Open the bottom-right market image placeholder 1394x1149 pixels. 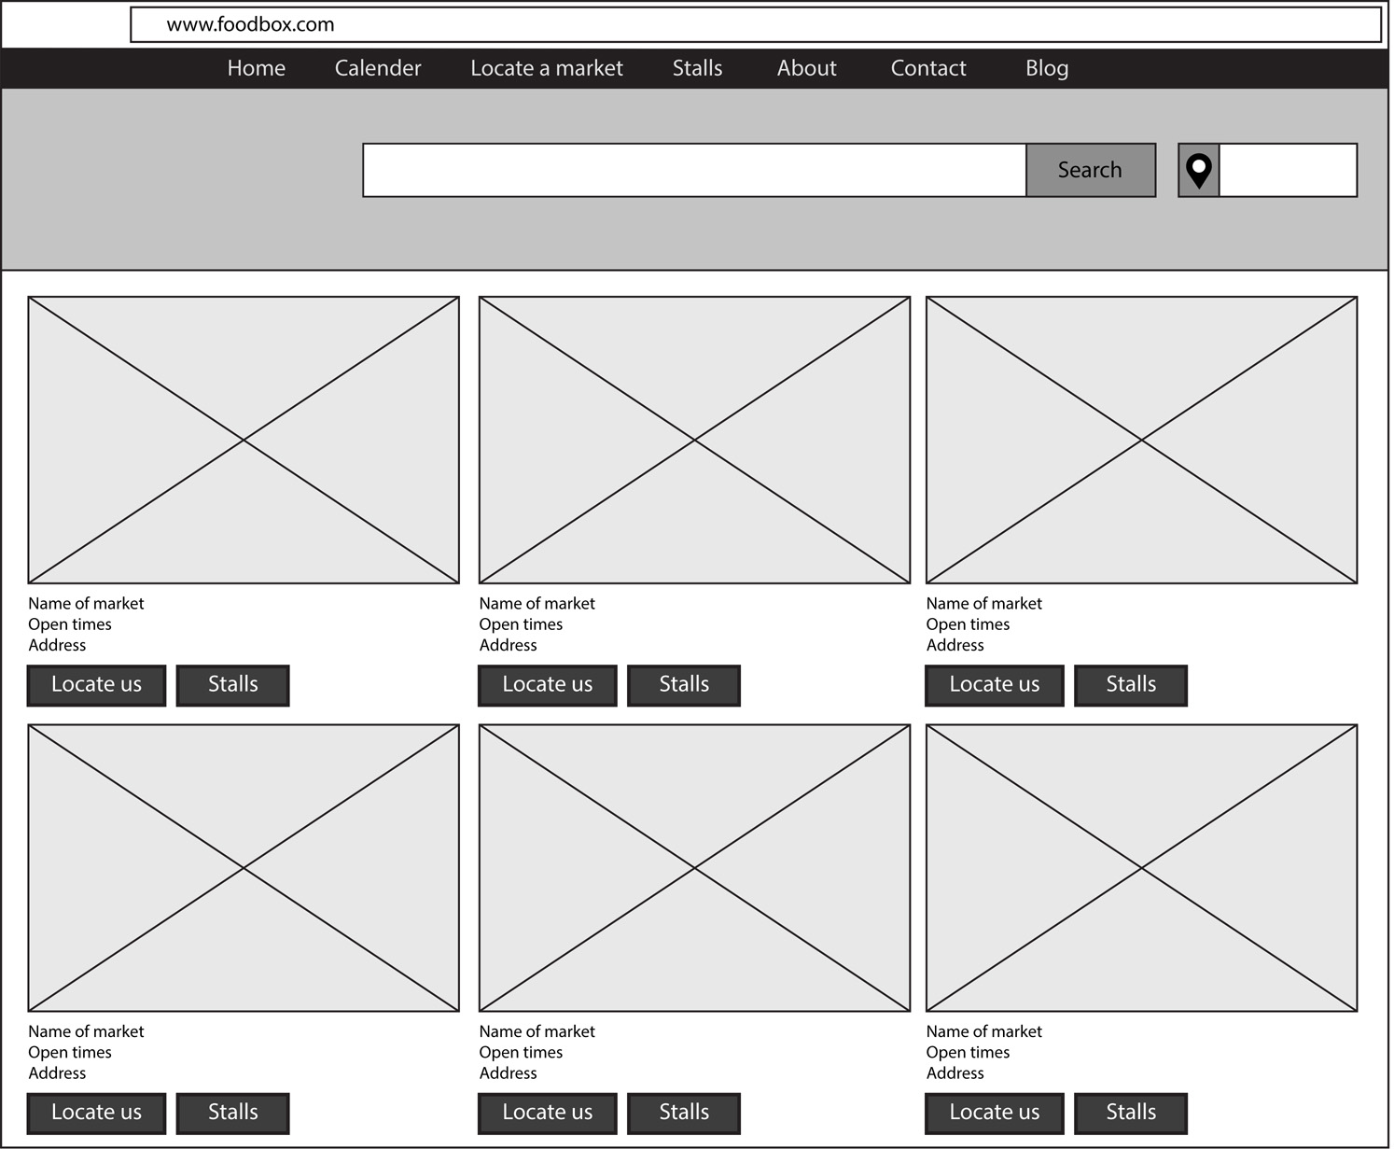tap(1141, 868)
